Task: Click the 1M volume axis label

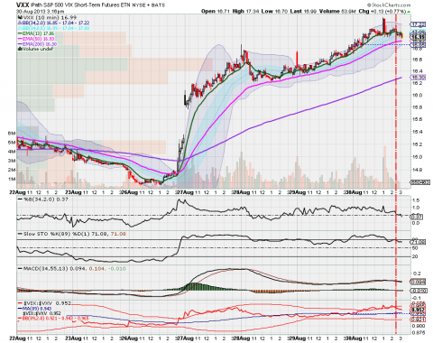Action: click(12, 180)
